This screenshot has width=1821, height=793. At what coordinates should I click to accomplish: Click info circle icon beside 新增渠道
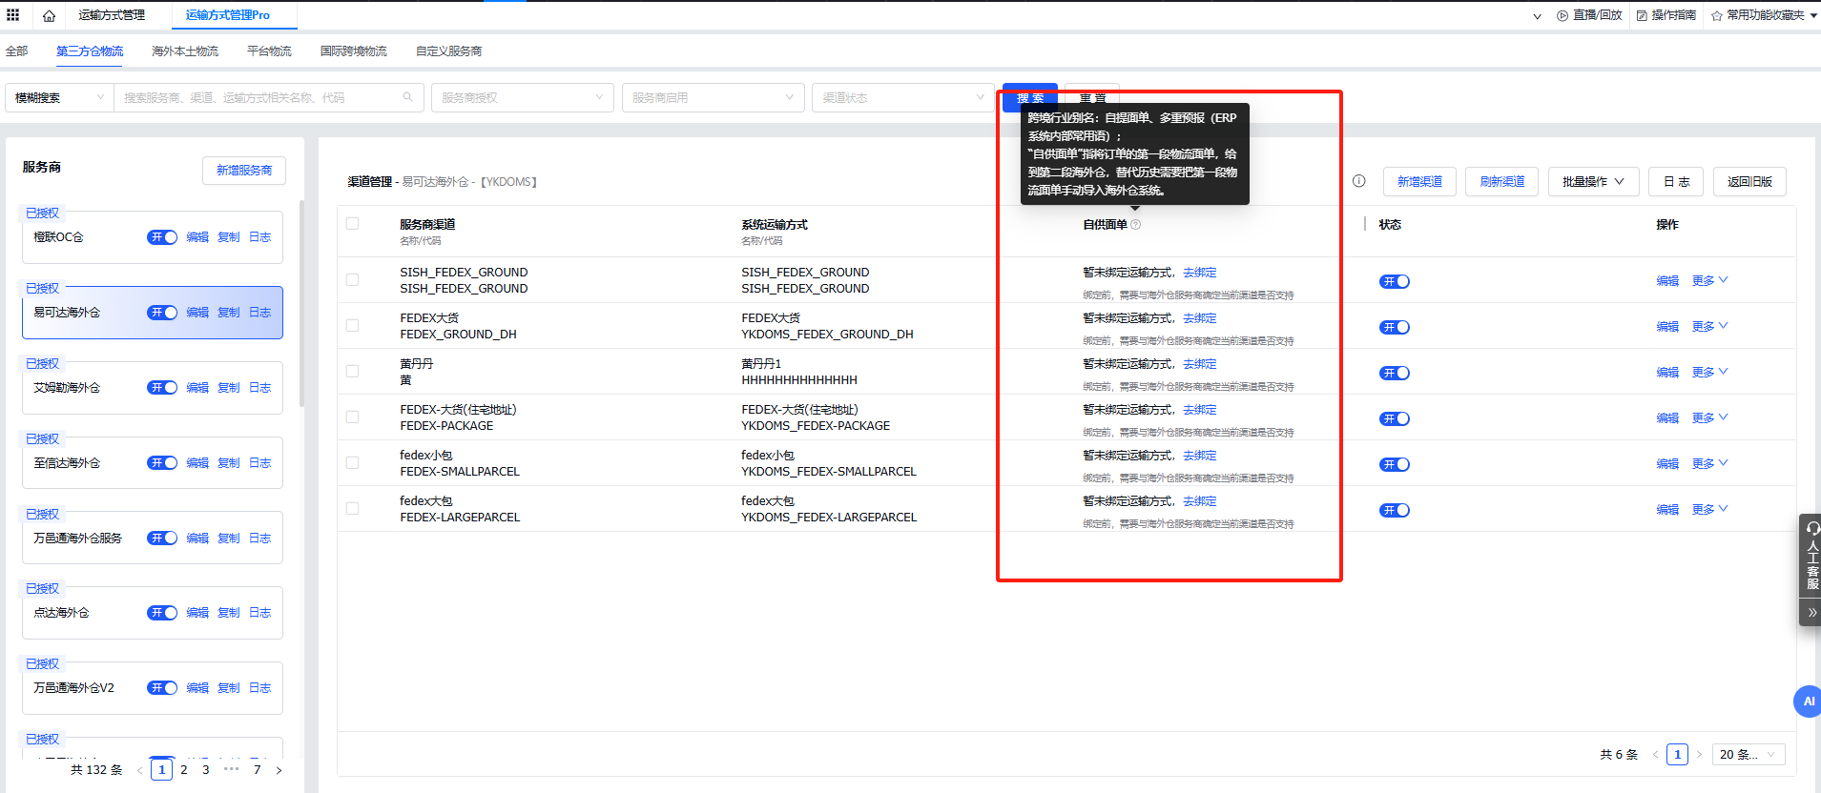point(1359,181)
